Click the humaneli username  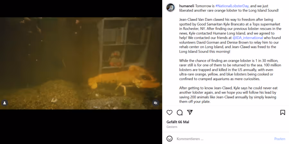(187, 6)
